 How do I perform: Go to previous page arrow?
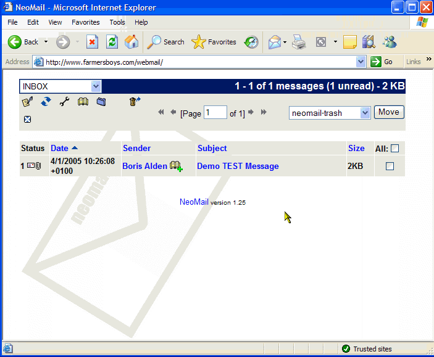click(173, 112)
